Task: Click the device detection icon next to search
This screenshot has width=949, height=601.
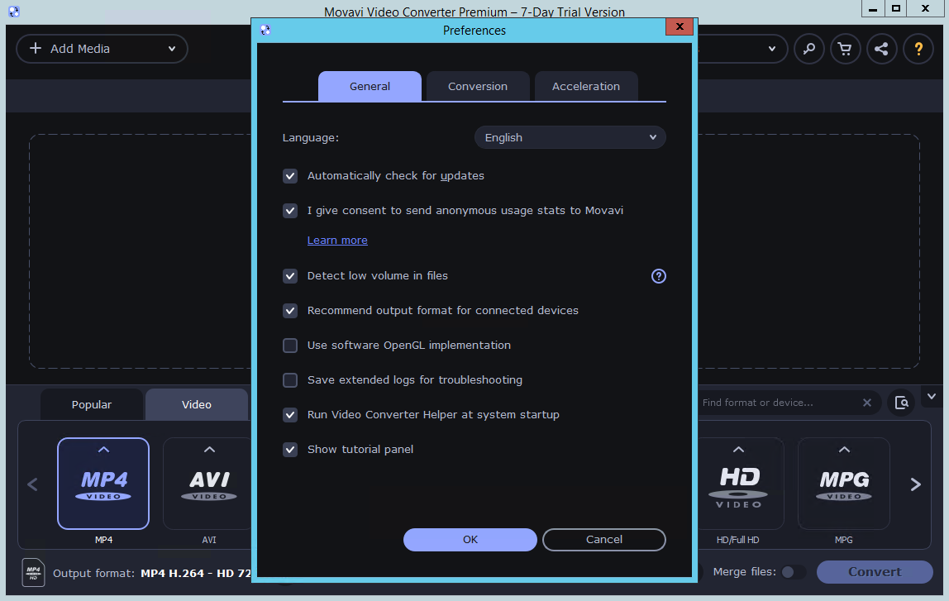Action: pyautogui.click(x=901, y=403)
